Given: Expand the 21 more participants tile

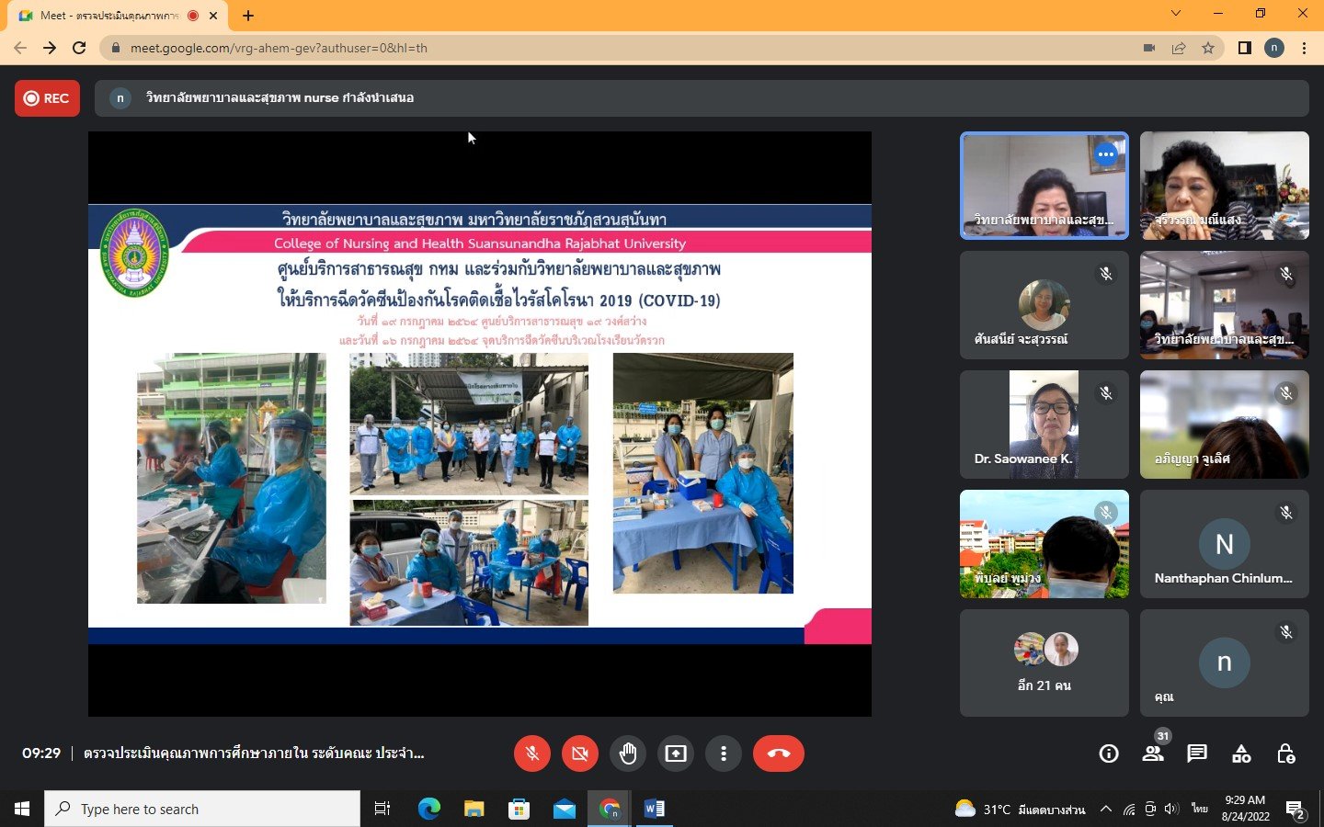Looking at the screenshot, I should pyautogui.click(x=1044, y=663).
